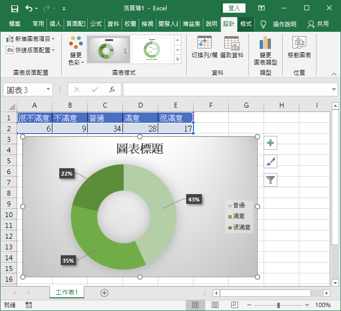This screenshot has height=311, width=341.
Task: Click the 滿意 legend entry
Action: click(x=236, y=216)
